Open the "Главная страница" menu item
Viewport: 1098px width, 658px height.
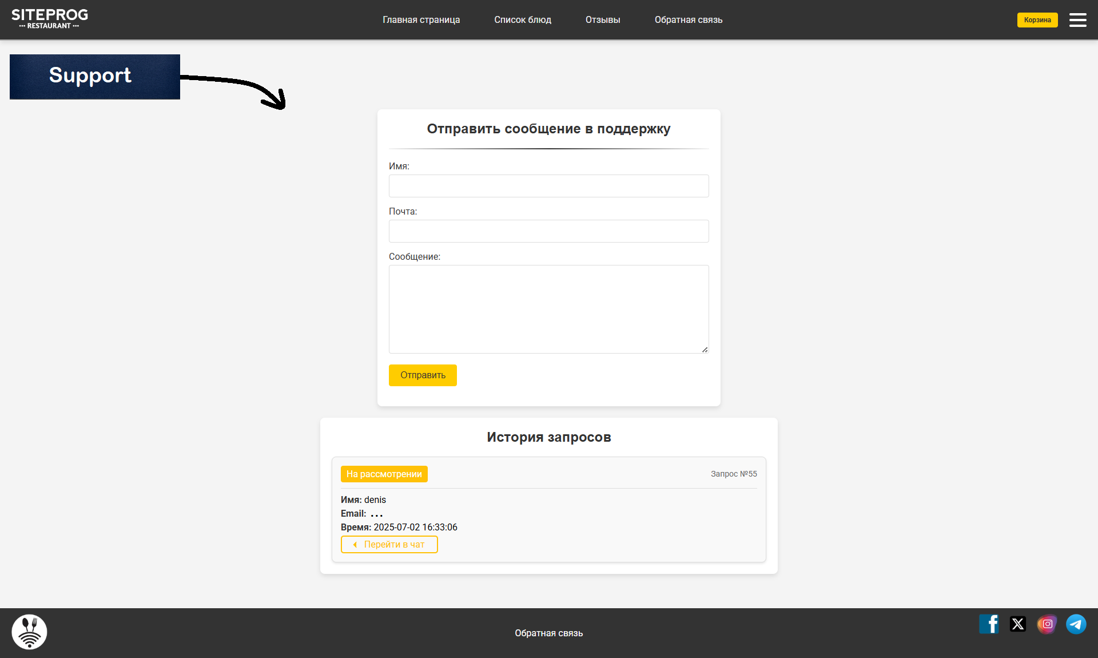pyautogui.click(x=421, y=20)
